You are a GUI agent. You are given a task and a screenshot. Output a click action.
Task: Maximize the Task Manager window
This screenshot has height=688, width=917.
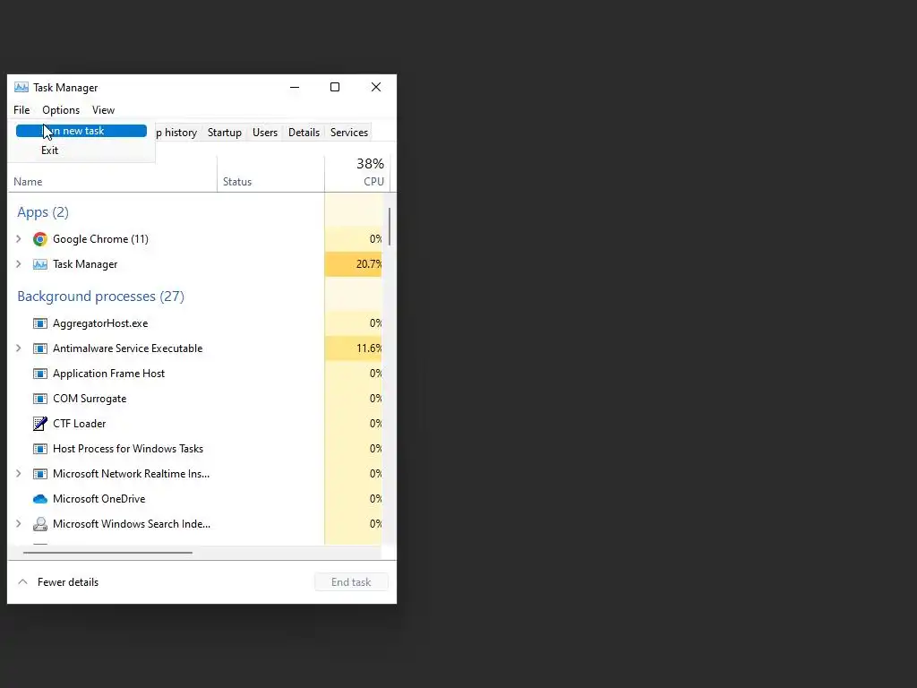click(335, 87)
